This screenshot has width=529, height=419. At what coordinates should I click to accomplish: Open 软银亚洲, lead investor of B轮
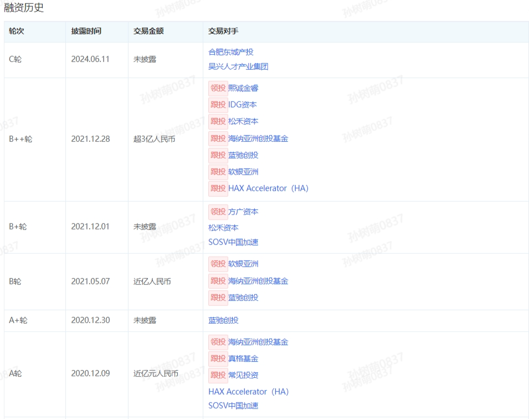point(243,264)
